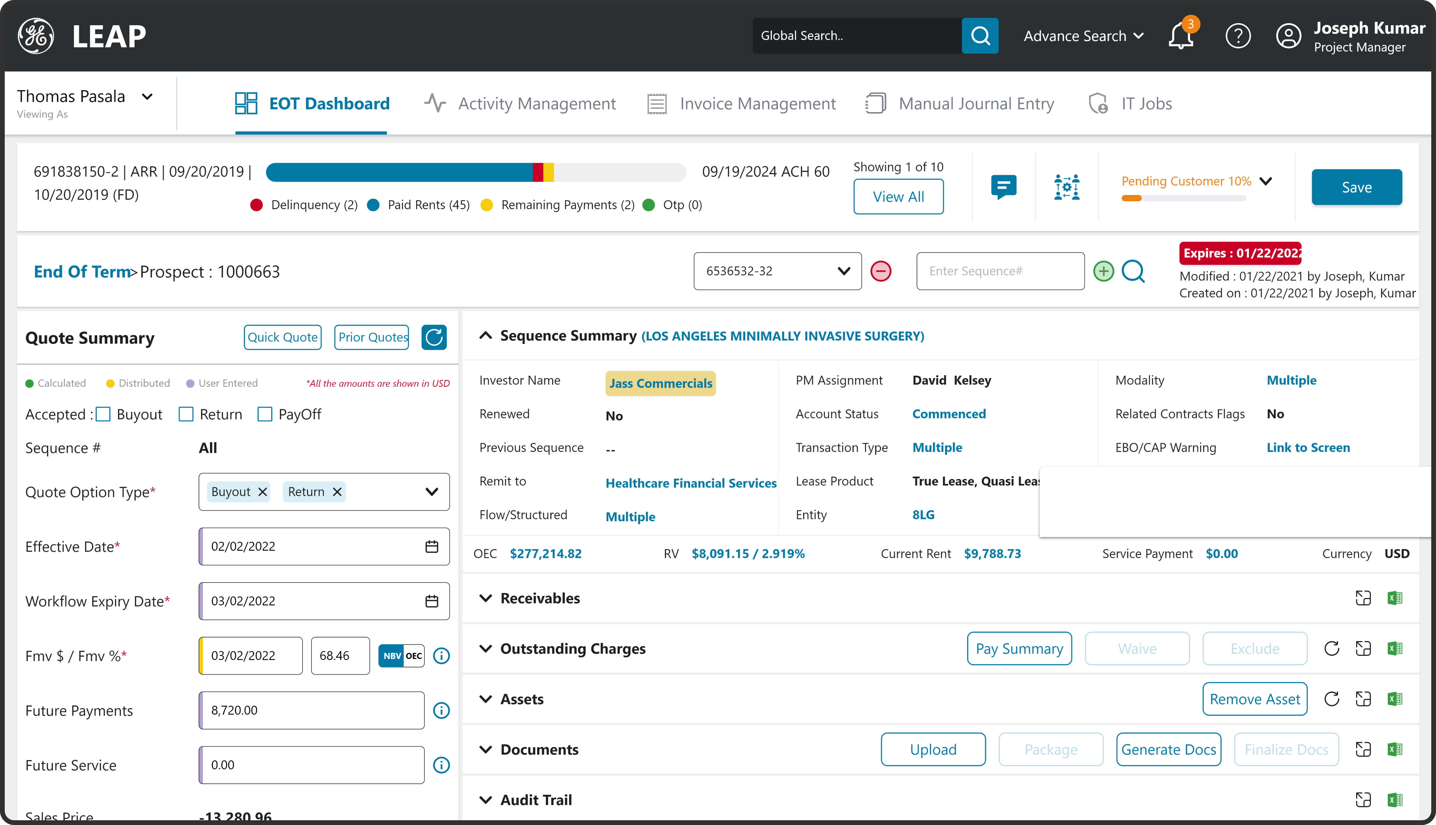Click the Pending Customer progress bar
The height and width of the screenshot is (825, 1436).
pyautogui.click(x=1183, y=198)
